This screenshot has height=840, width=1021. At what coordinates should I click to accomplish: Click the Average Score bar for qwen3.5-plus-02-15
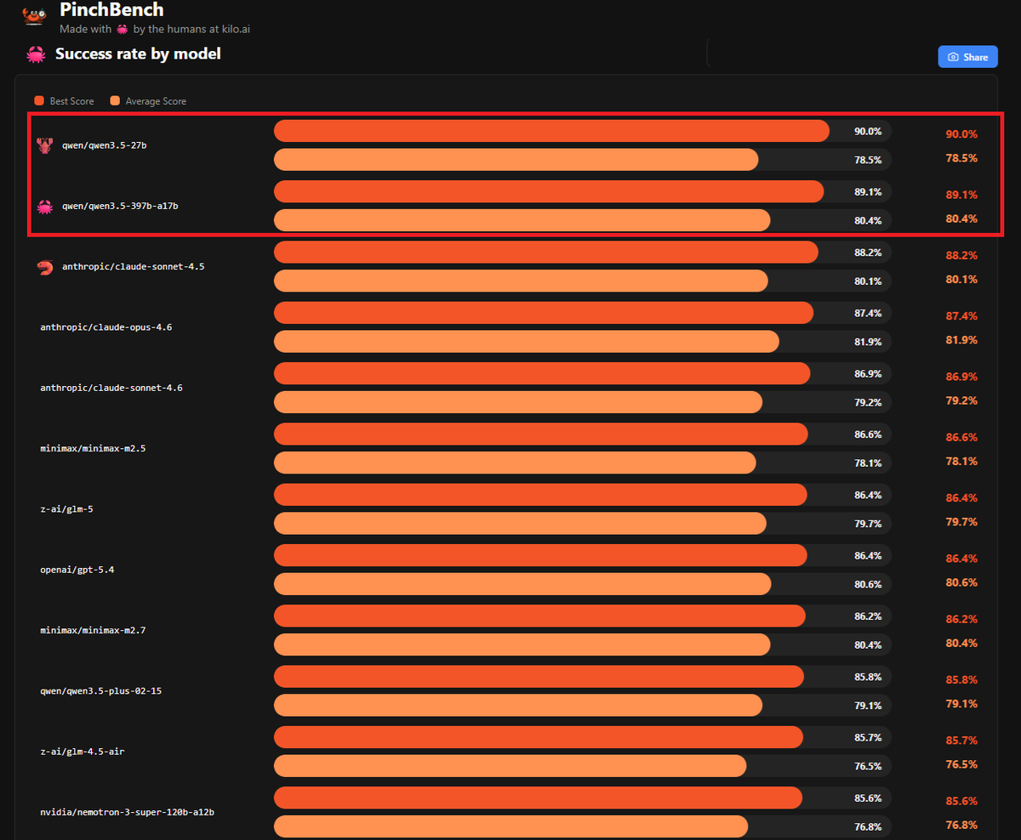(518, 705)
